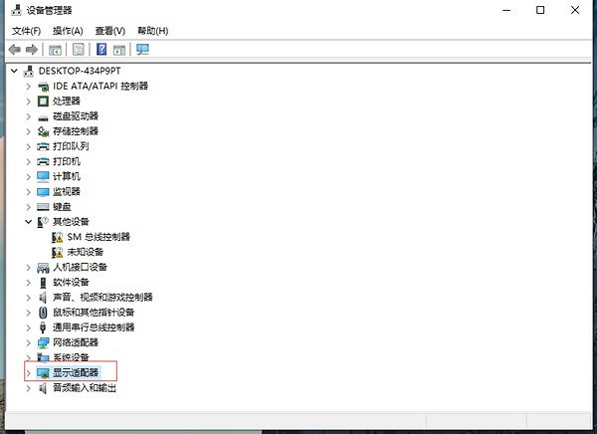
Task: Open the 文件(F) menu
Action: 26,31
